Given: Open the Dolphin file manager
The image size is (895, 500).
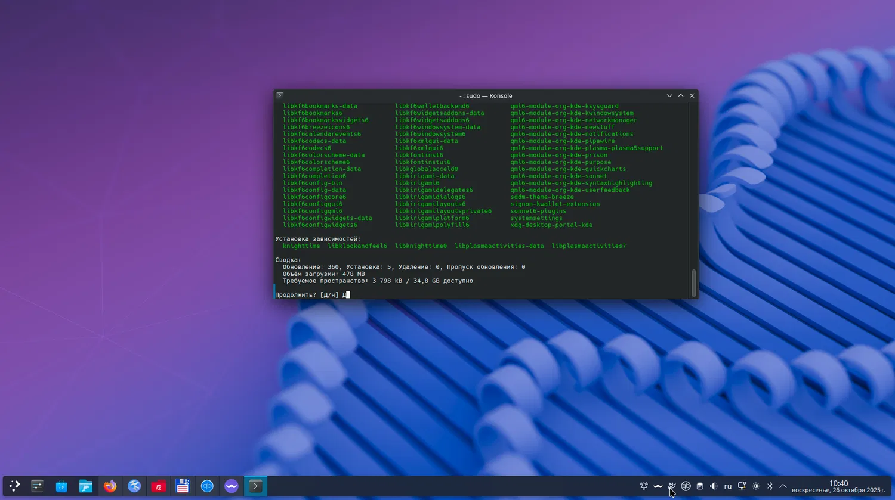Looking at the screenshot, I should (86, 486).
